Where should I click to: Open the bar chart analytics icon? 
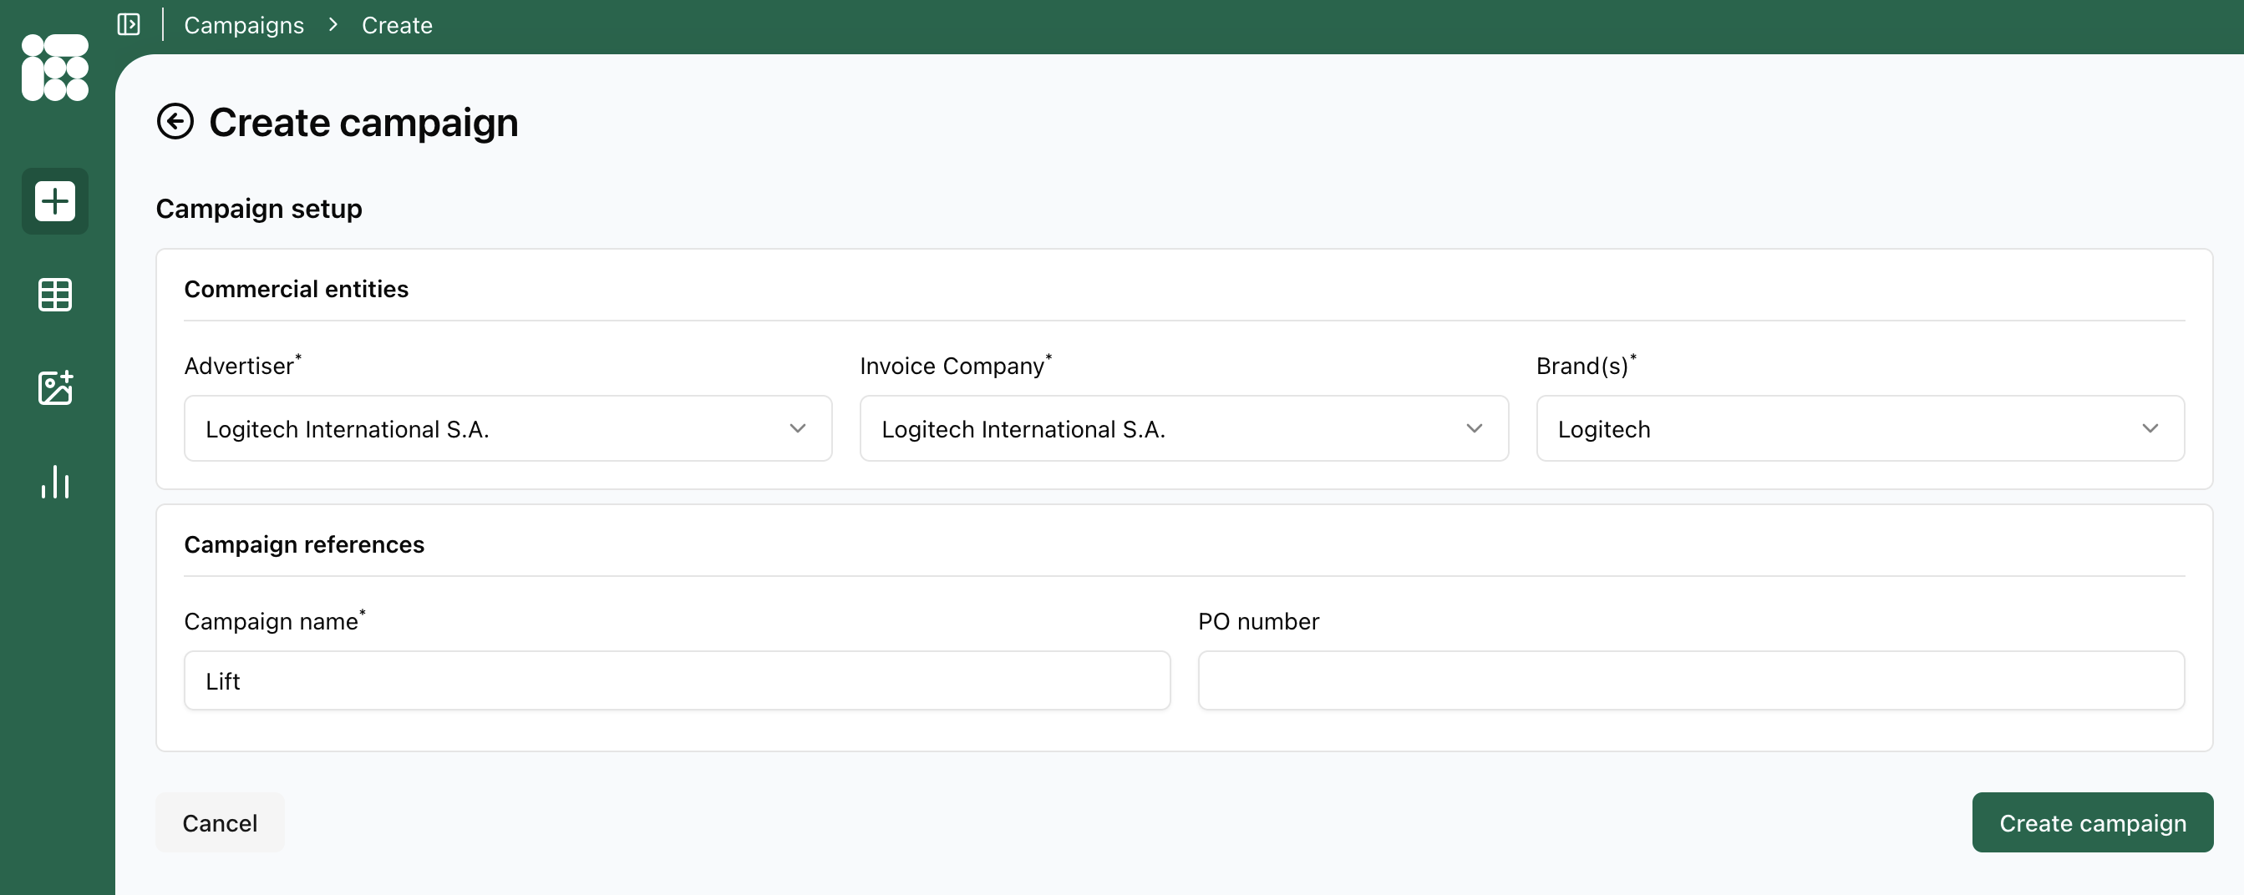[55, 482]
